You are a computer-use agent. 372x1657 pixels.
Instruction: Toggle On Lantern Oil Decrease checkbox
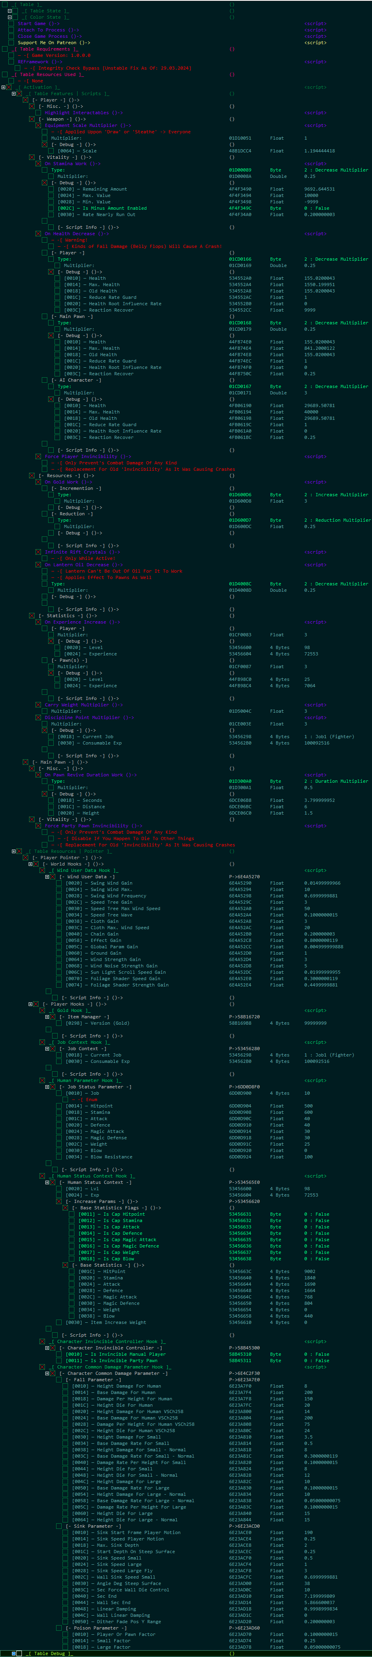pos(38,565)
